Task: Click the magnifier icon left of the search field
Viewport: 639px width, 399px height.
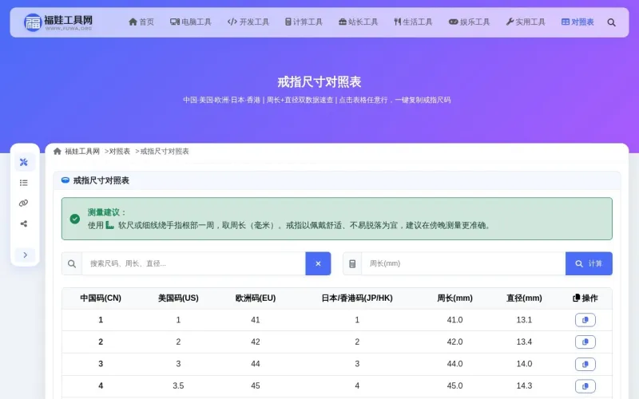Action: (x=72, y=264)
